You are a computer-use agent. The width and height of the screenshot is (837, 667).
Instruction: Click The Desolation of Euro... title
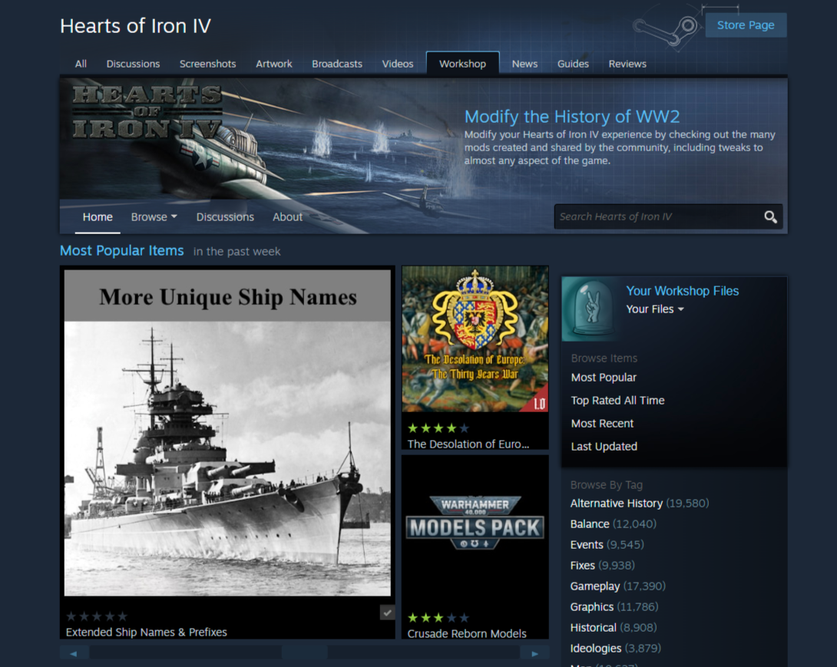pyautogui.click(x=468, y=444)
